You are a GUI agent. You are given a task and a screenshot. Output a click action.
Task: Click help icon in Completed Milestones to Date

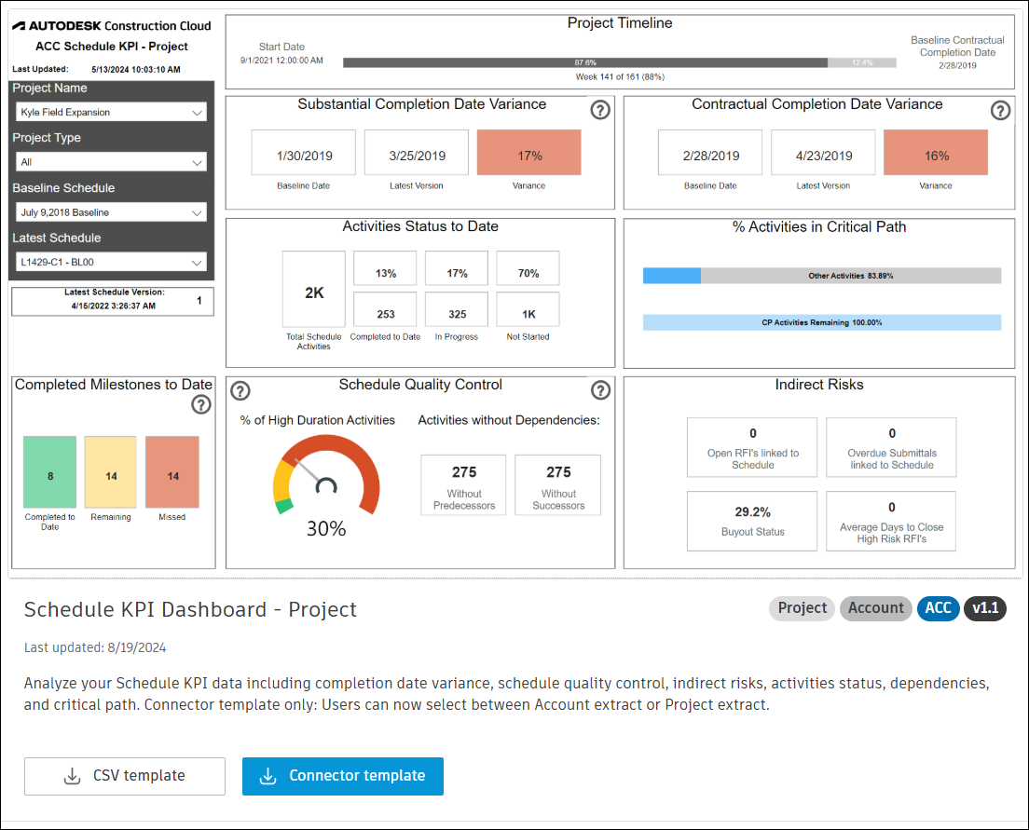click(x=200, y=404)
